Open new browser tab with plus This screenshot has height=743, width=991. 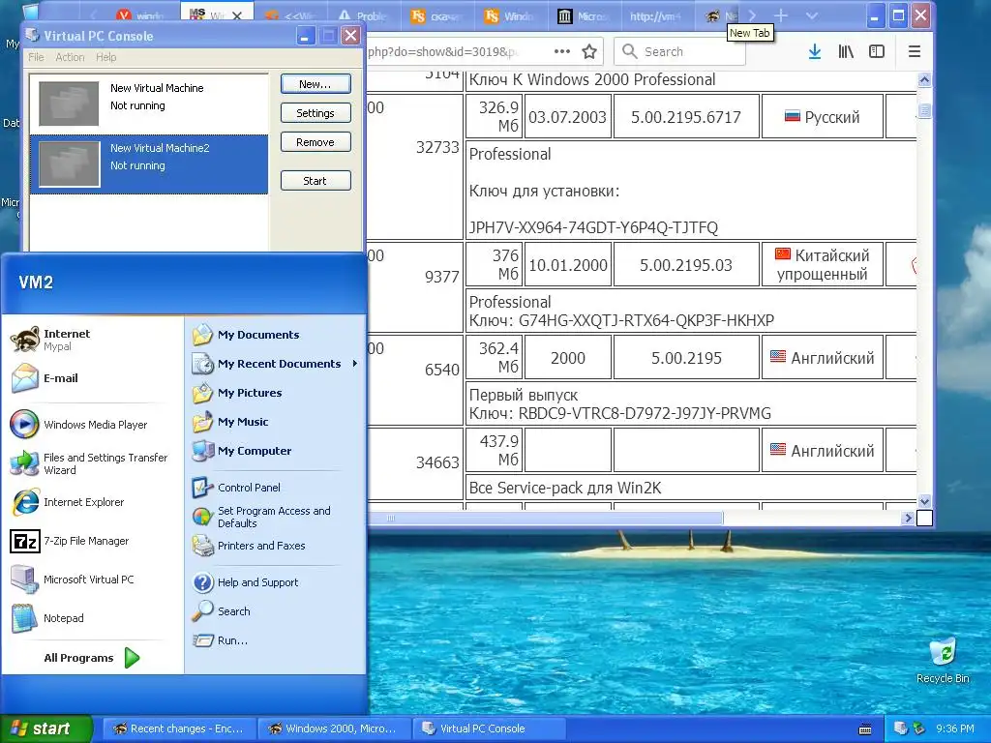click(781, 15)
